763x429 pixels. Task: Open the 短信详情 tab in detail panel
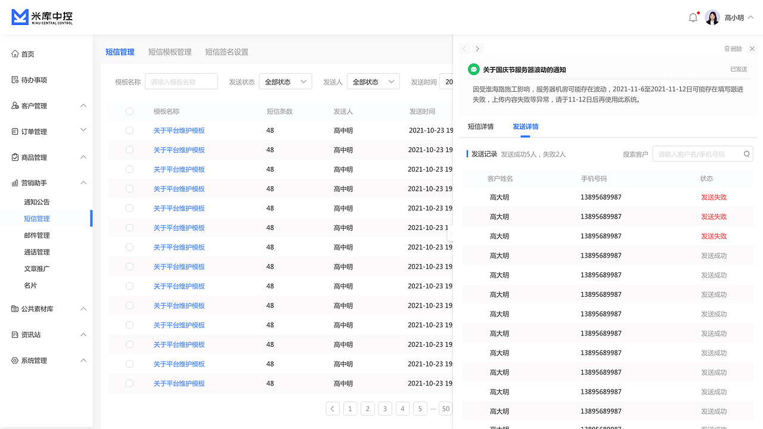(480, 126)
